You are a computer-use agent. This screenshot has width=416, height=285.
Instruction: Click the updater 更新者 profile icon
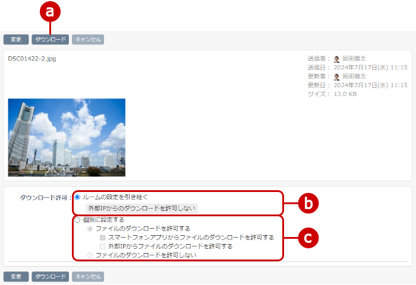(x=337, y=77)
